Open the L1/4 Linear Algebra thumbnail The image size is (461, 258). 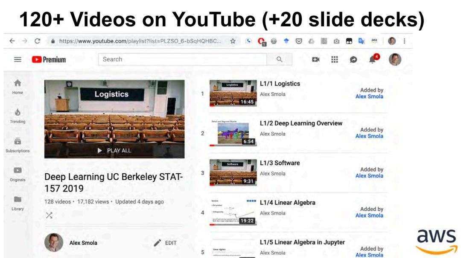tap(233, 212)
